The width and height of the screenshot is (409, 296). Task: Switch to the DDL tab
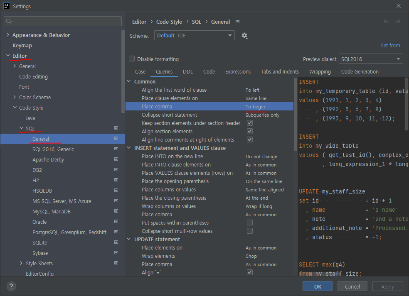(x=188, y=72)
